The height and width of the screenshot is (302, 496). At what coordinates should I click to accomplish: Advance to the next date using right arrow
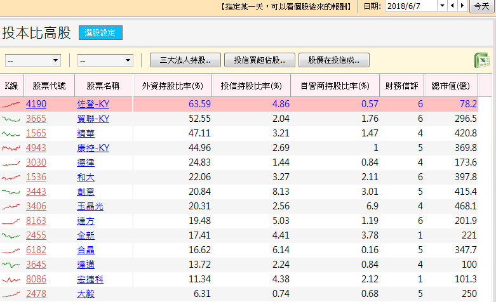(462, 6)
